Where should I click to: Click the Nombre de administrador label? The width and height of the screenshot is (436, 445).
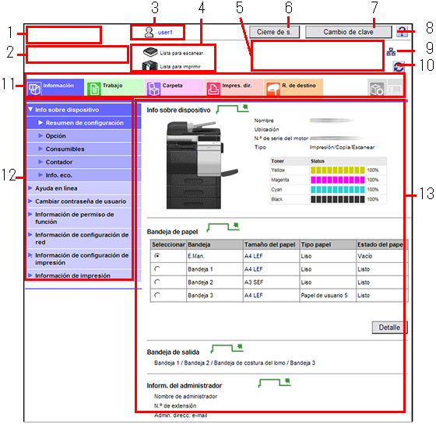pyautogui.click(x=185, y=396)
